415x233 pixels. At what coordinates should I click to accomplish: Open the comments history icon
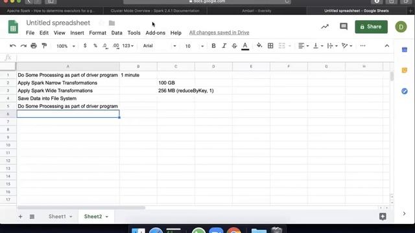pyautogui.click(x=344, y=27)
